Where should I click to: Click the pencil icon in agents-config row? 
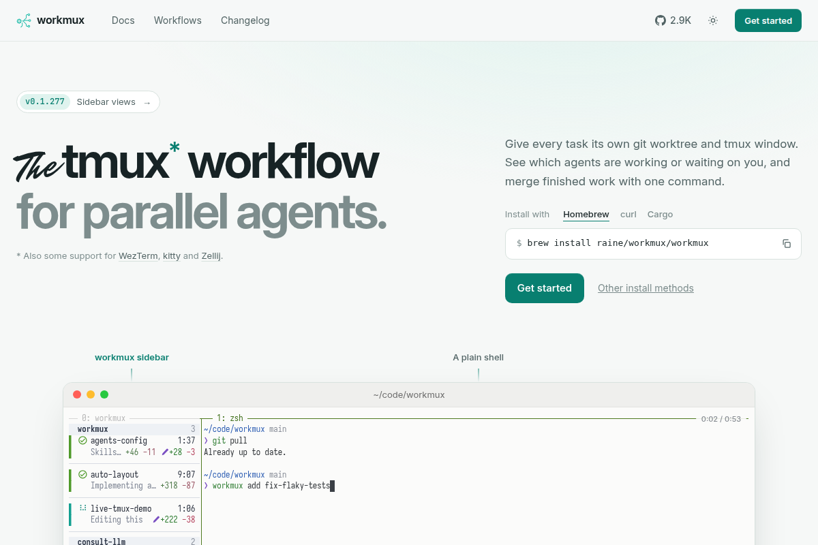click(165, 452)
